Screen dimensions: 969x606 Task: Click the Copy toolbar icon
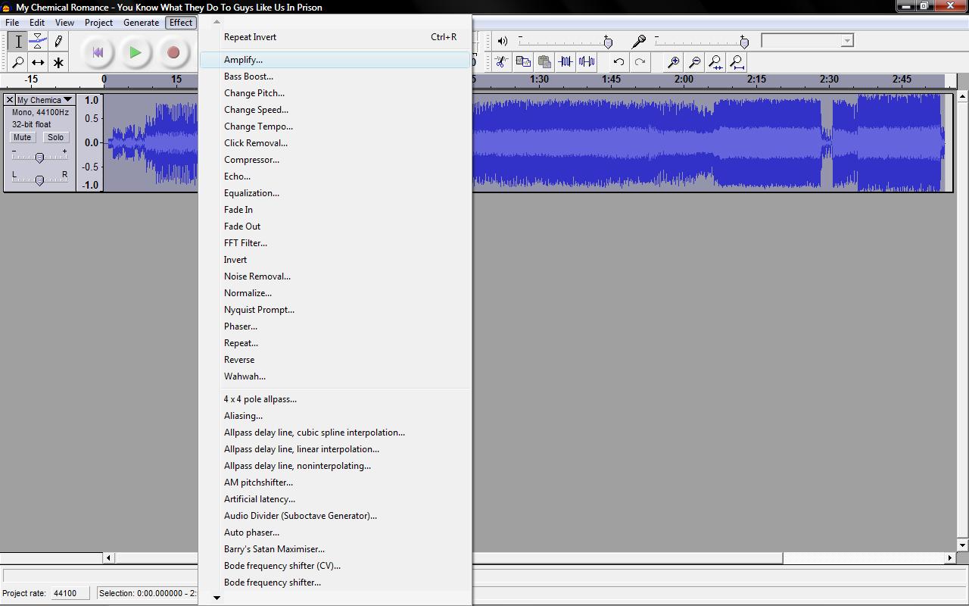click(523, 62)
